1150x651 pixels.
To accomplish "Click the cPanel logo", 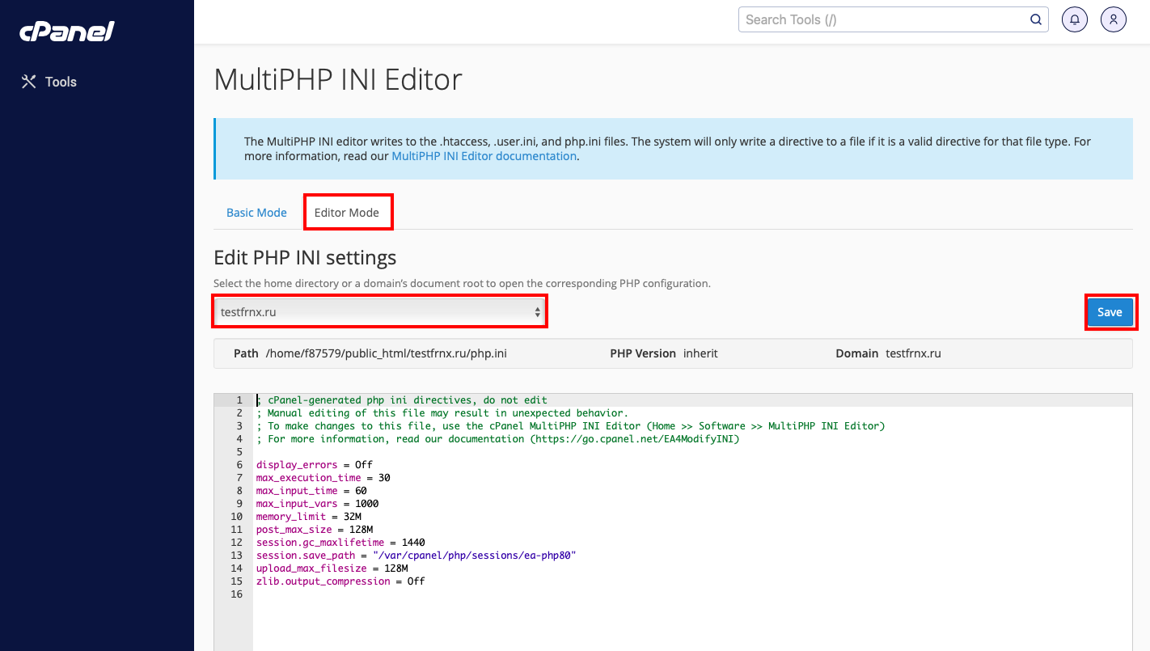I will [67, 32].
